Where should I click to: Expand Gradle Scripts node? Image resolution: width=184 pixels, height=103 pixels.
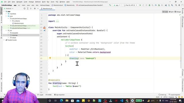point(4,40)
